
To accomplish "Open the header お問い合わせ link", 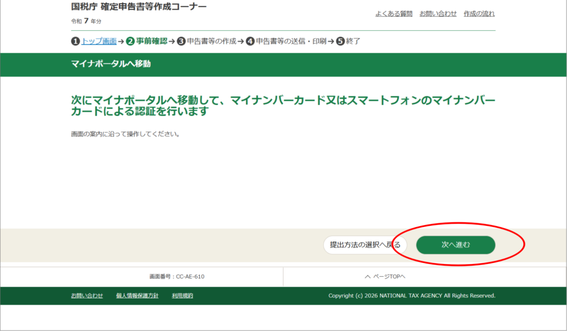I will tap(438, 13).
